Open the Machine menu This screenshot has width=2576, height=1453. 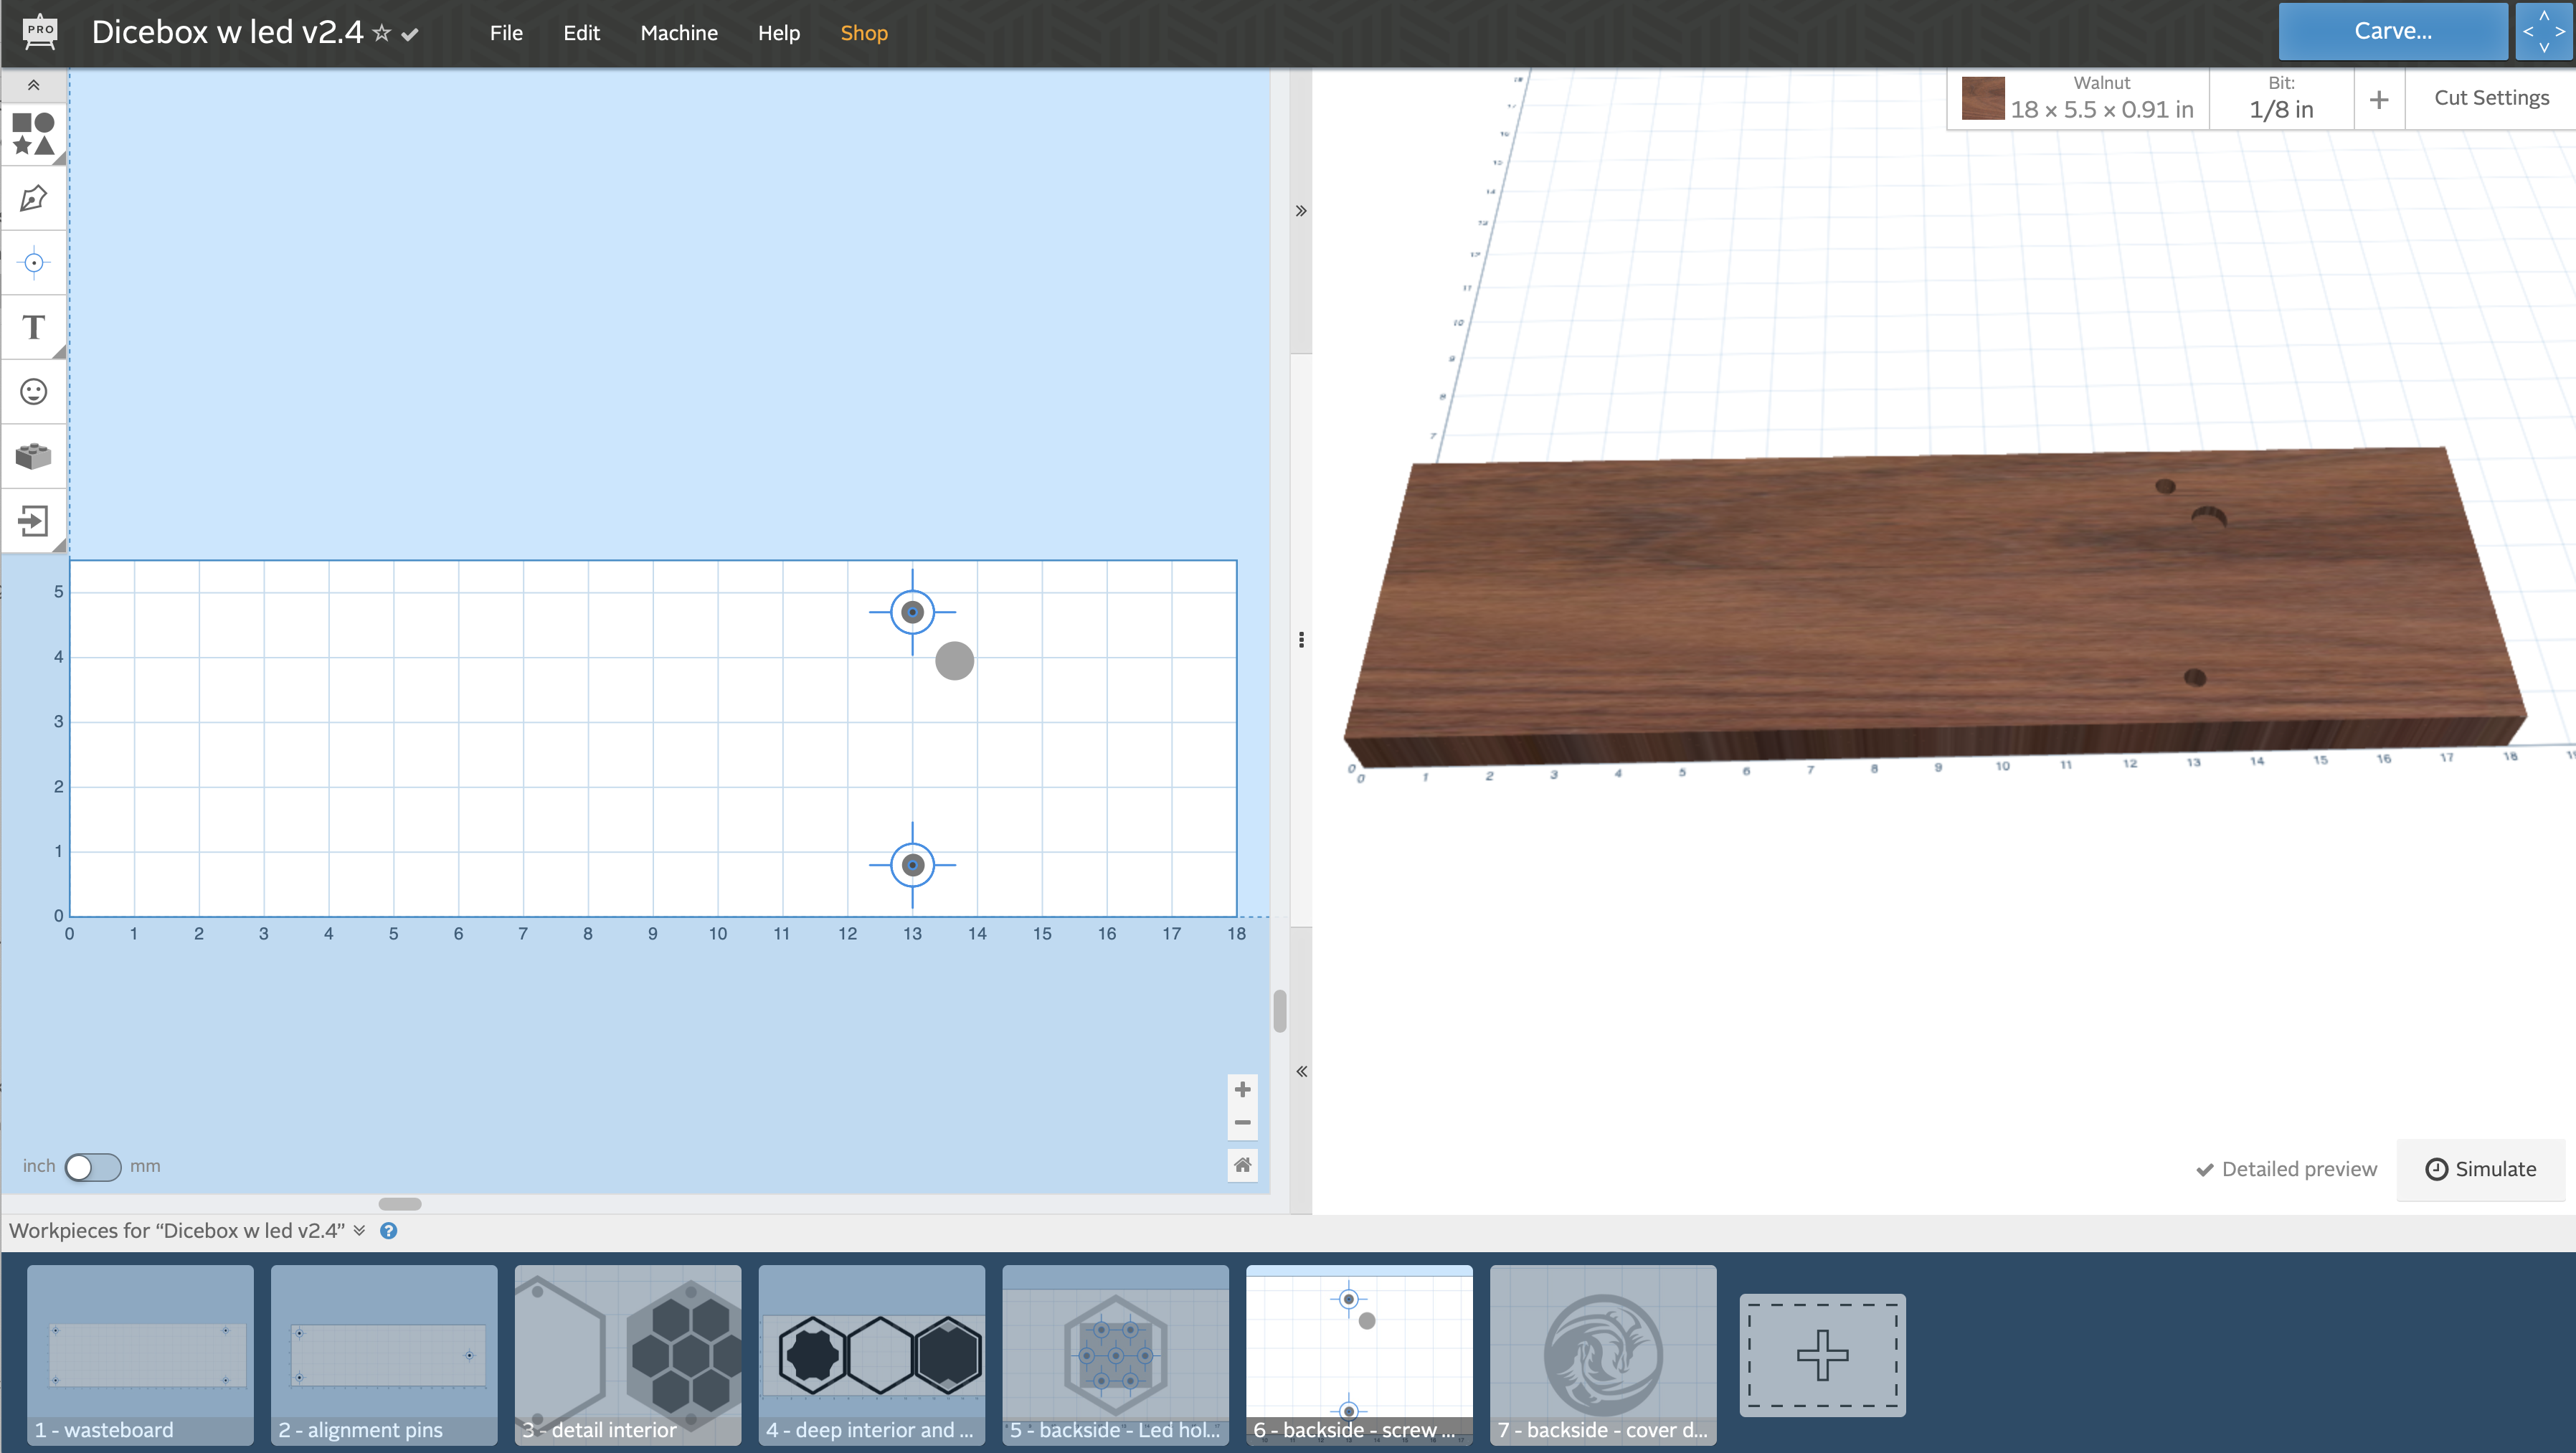pos(678,33)
